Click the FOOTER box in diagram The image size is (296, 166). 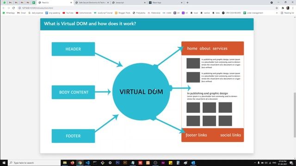pyautogui.click(x=73, y=136)
